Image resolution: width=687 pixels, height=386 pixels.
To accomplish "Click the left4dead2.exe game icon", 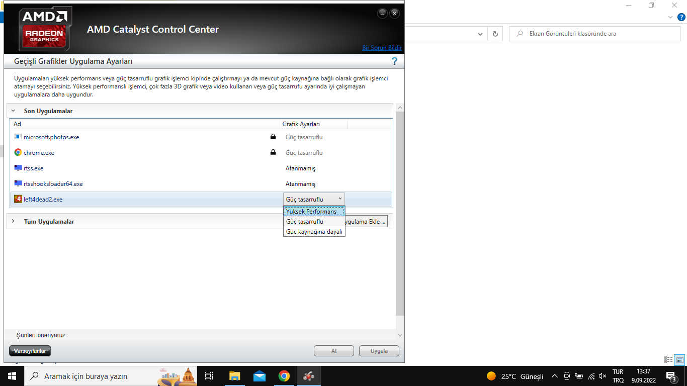I will click(18, 199).
